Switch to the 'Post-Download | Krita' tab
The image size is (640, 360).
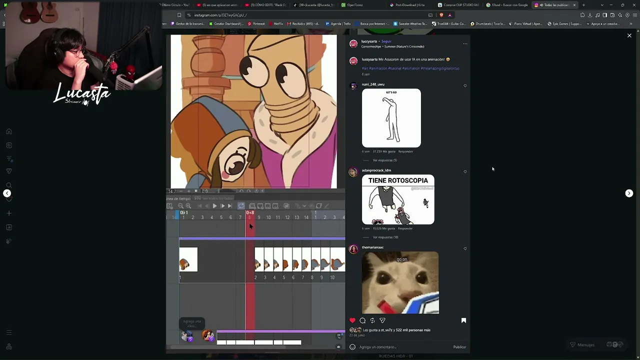(x=409, y=5)
